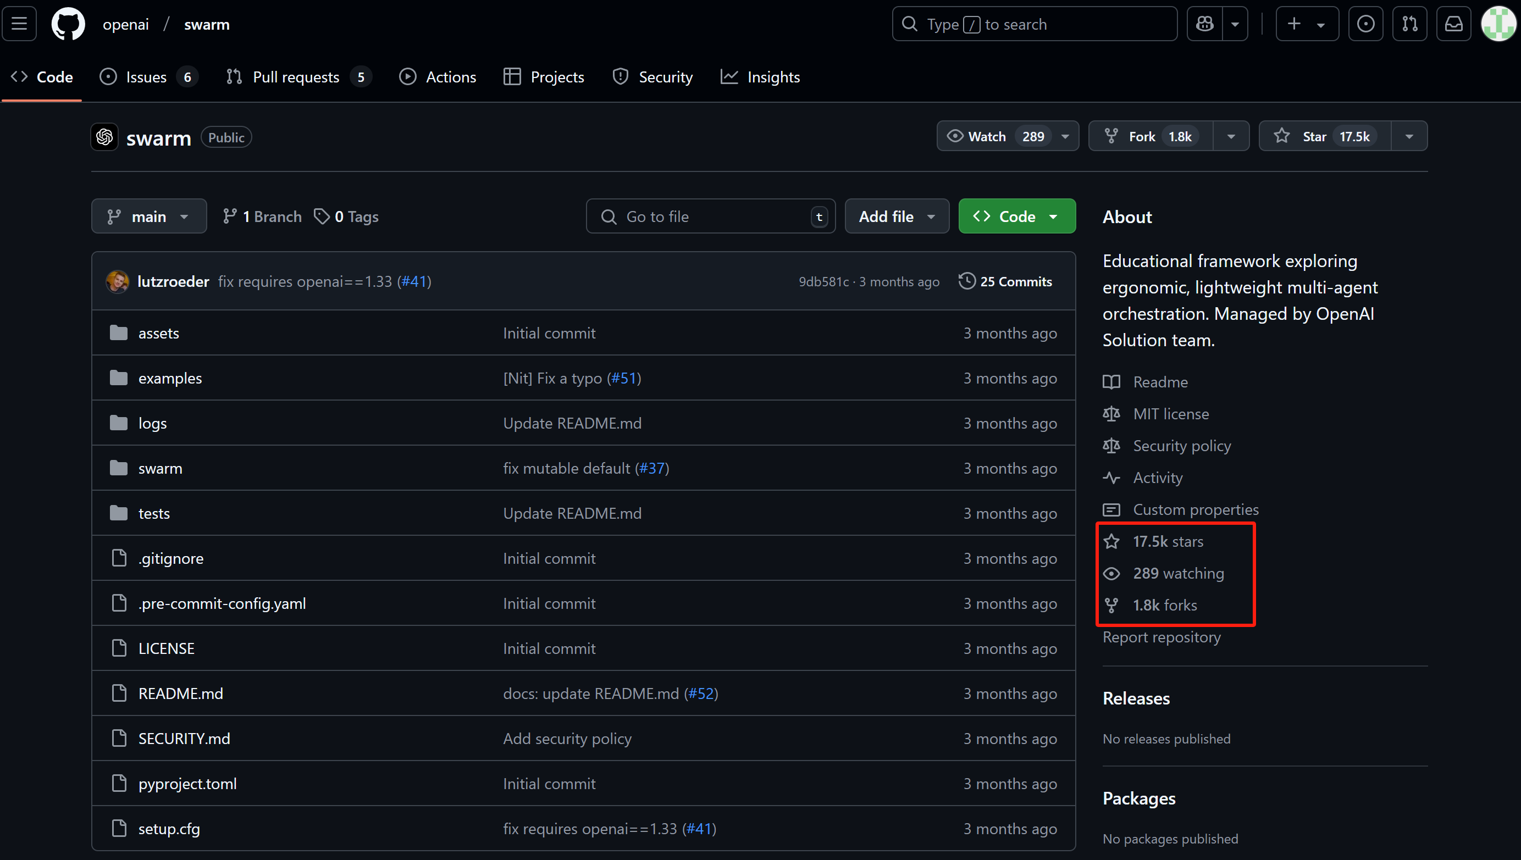Open the Projects tab
The height and width of the screenshot is (860, 1521).
(544, 77)
